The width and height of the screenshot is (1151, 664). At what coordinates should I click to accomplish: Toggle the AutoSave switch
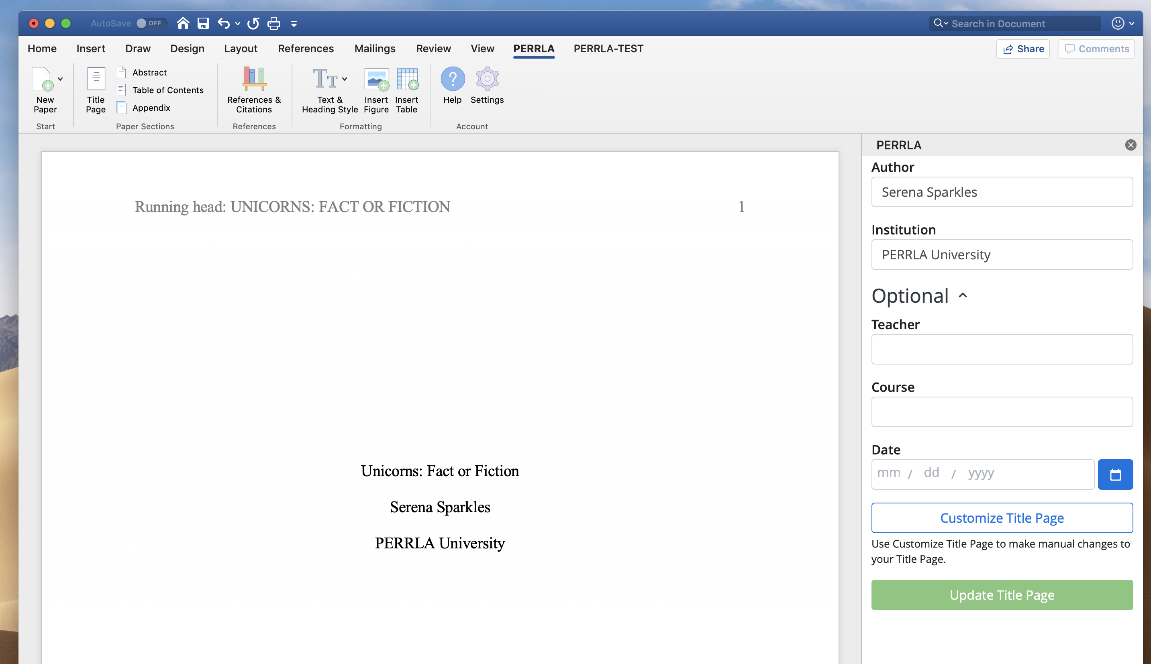(150, 23)
